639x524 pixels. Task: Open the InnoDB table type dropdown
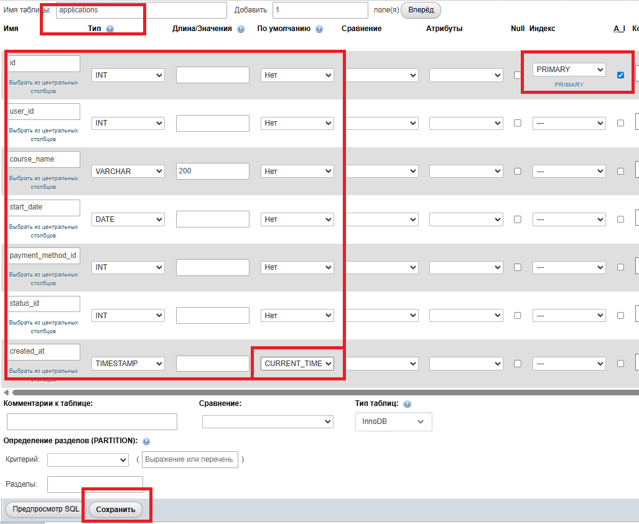pos(393,421)
